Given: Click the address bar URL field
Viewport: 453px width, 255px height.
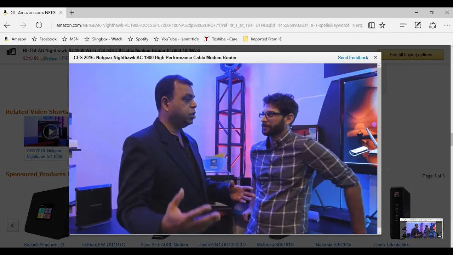Looking at the screenshot, I should coord(209,25).
